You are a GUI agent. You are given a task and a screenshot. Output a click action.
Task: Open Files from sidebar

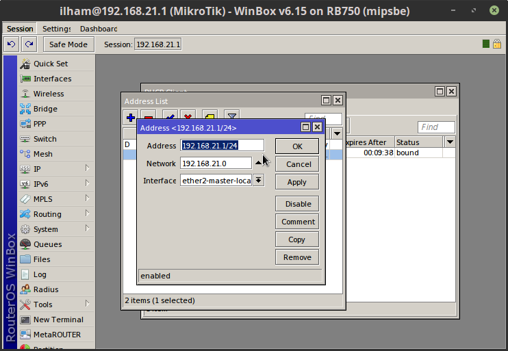56,259
